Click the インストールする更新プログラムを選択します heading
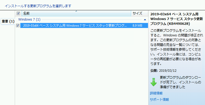Screen dimensions: 205x105 pos(38,6)
